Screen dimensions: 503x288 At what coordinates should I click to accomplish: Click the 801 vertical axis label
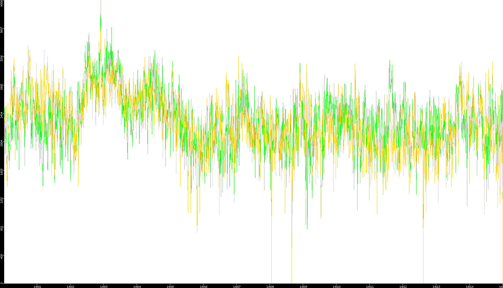2,228
